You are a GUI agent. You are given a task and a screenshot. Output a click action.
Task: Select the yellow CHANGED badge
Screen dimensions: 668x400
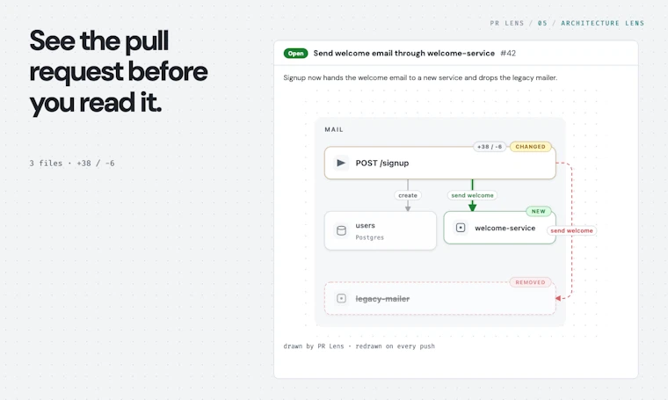[x=530, y=147]
